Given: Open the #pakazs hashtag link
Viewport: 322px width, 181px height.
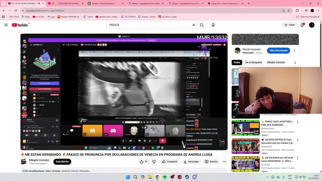Looking at the screenshot, I should tap(66, 171).
